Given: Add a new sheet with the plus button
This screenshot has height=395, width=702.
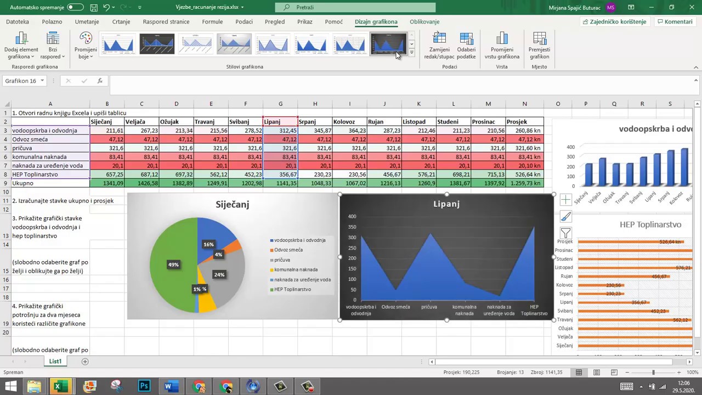Looking at the screenshot, I should [x=85, y=362].
